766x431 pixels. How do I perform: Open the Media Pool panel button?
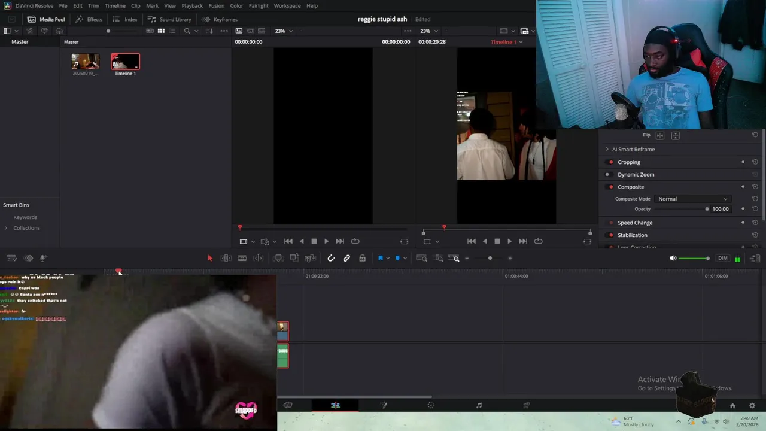click(46, 19)
